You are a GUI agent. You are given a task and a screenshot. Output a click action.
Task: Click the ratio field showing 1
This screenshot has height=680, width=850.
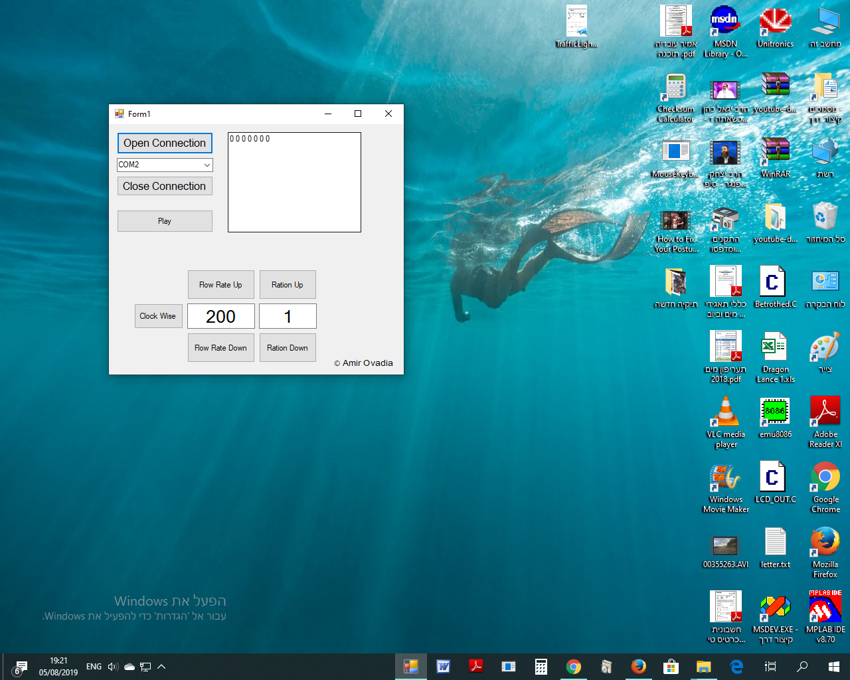288,316
